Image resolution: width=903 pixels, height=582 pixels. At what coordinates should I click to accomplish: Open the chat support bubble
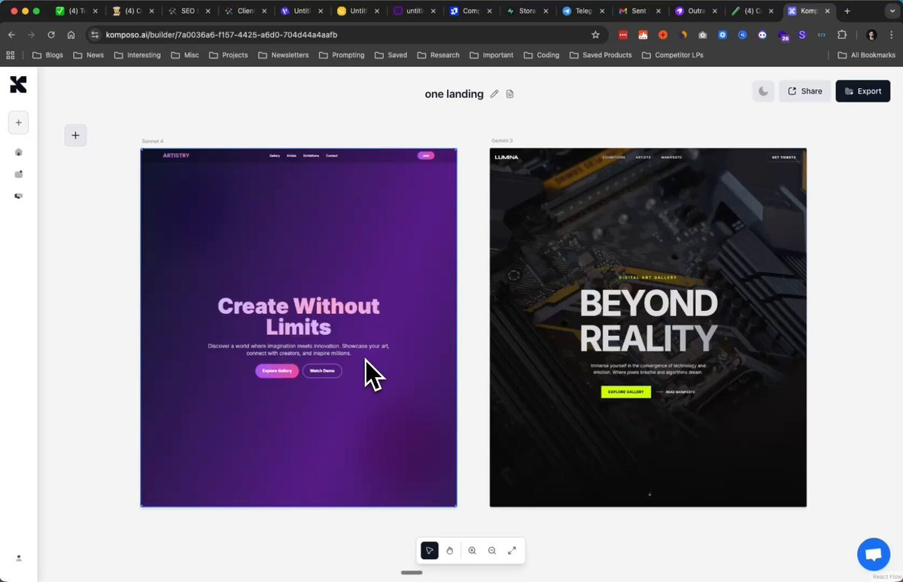click(x=873, y=555)
